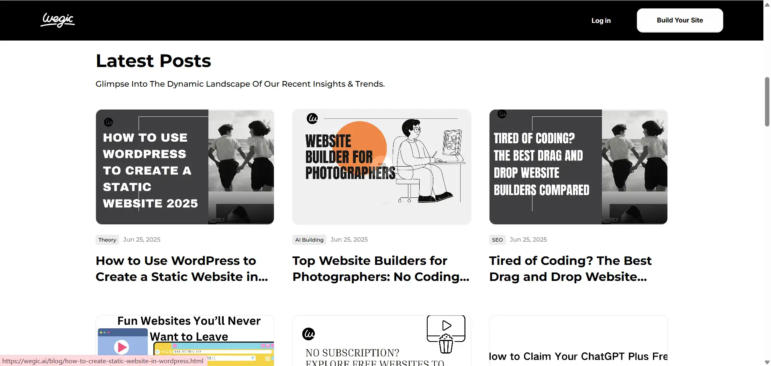Open the Log in link
This screenshot has width=771, height=366.
(601, 20)
